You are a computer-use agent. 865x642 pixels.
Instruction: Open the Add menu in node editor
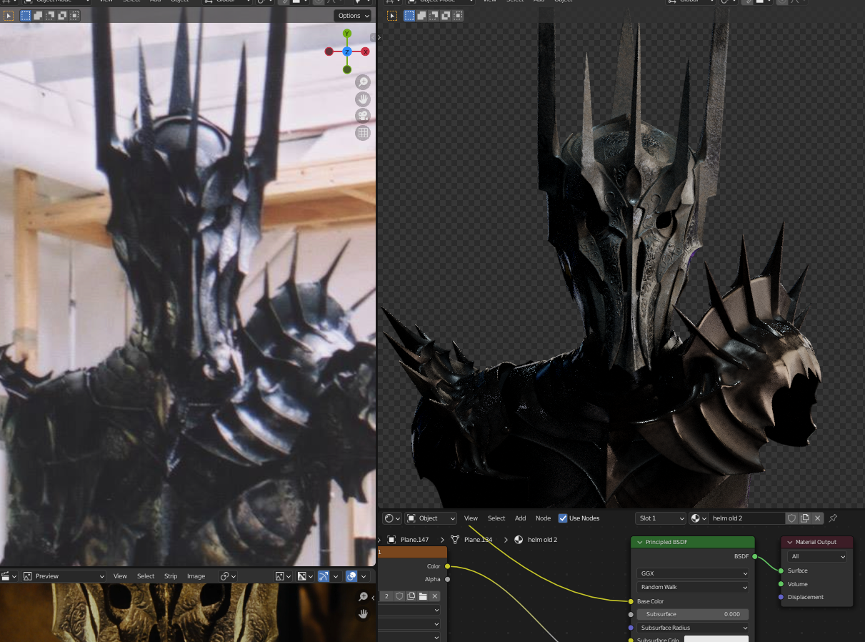(x=521, y=518)
